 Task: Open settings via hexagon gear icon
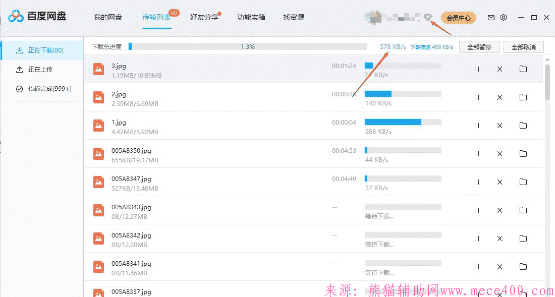pyautogui.click(x=504, y=18)
